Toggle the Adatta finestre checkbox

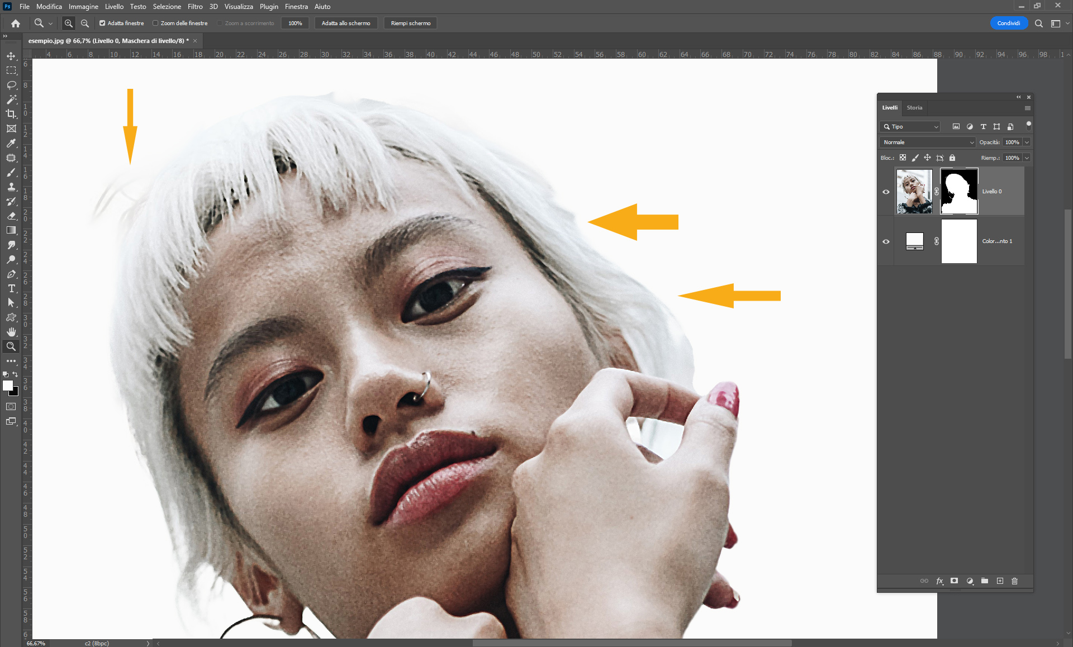(x=102, y=23)
